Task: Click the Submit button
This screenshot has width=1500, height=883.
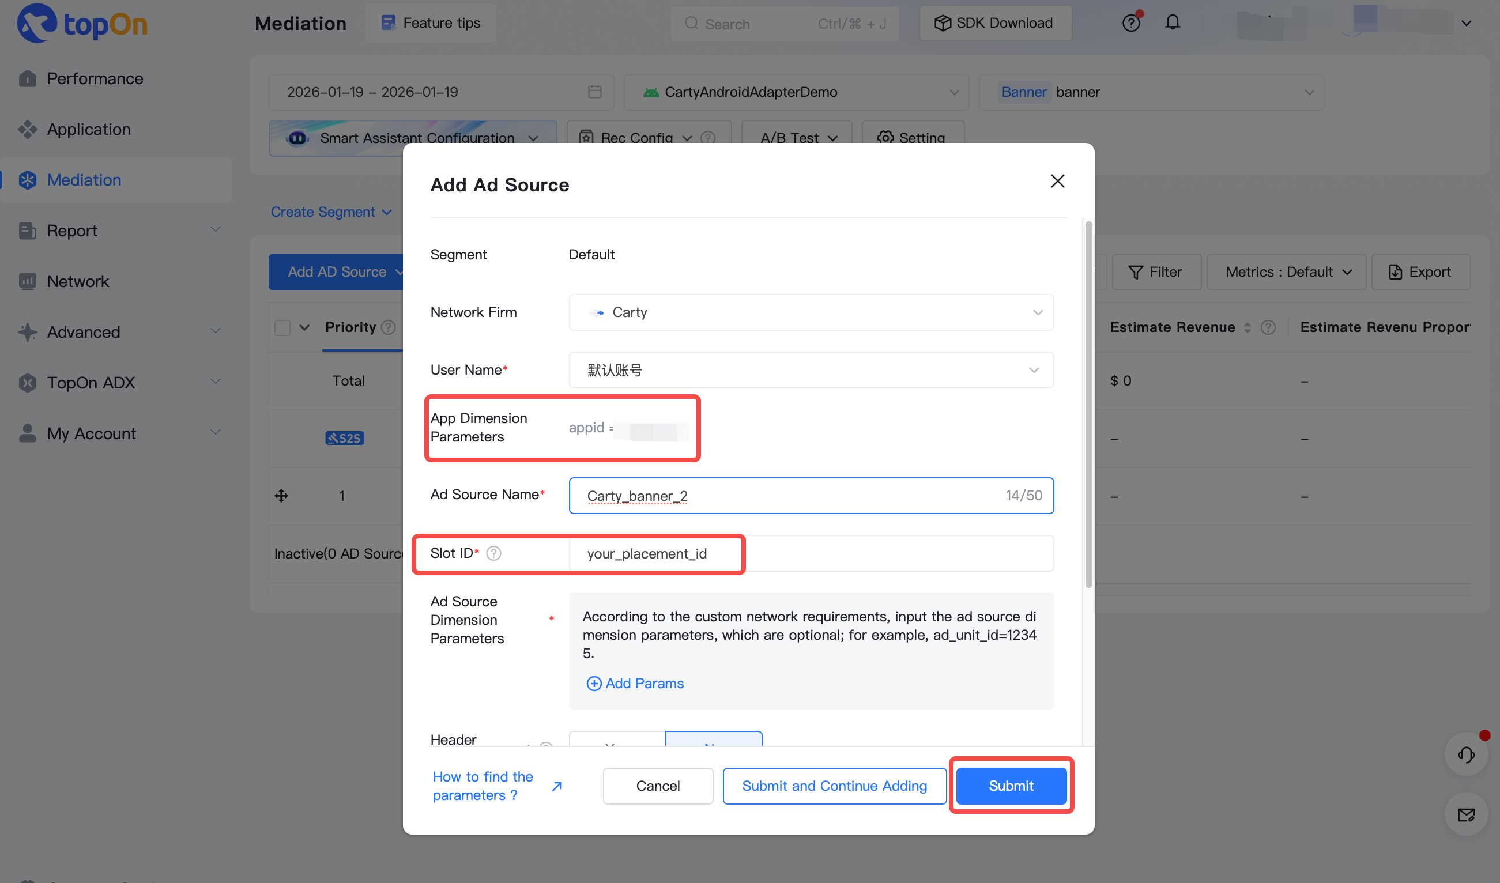Action: tap(1011, 786)
